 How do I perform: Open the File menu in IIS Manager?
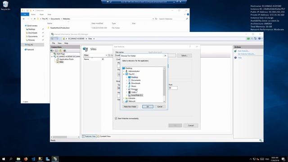coord(54,43)
